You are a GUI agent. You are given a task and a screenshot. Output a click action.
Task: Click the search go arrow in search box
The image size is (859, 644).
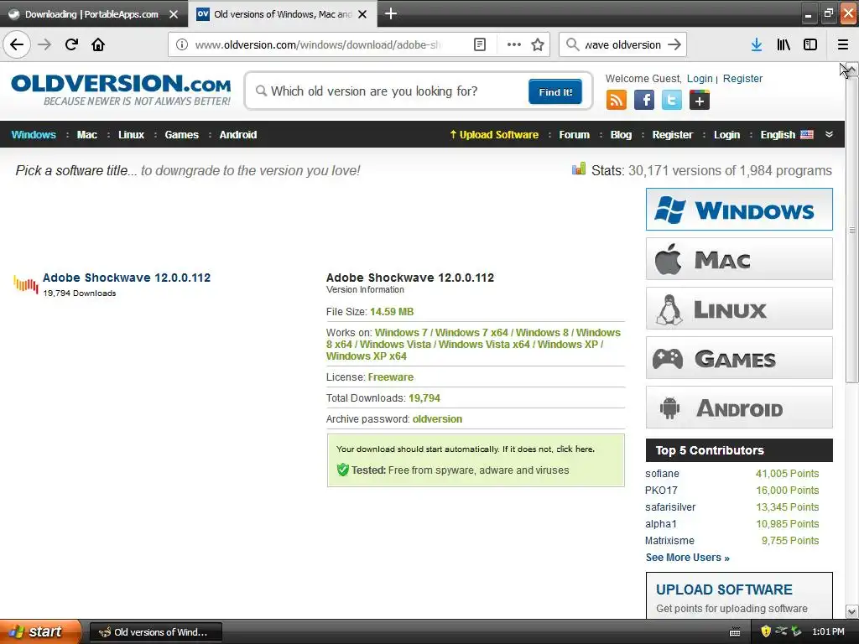[x=674, y=44]
